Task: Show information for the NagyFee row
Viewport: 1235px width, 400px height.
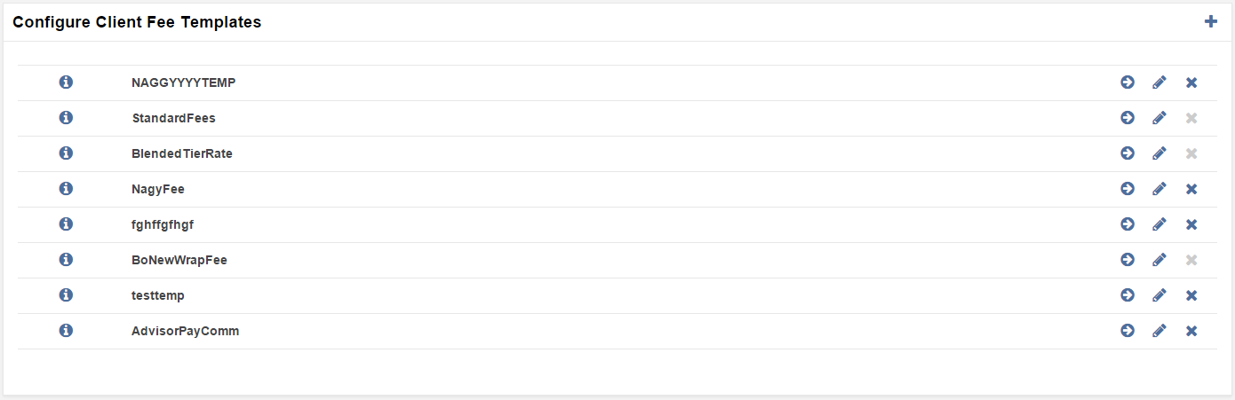Action: tap(66, 189)
